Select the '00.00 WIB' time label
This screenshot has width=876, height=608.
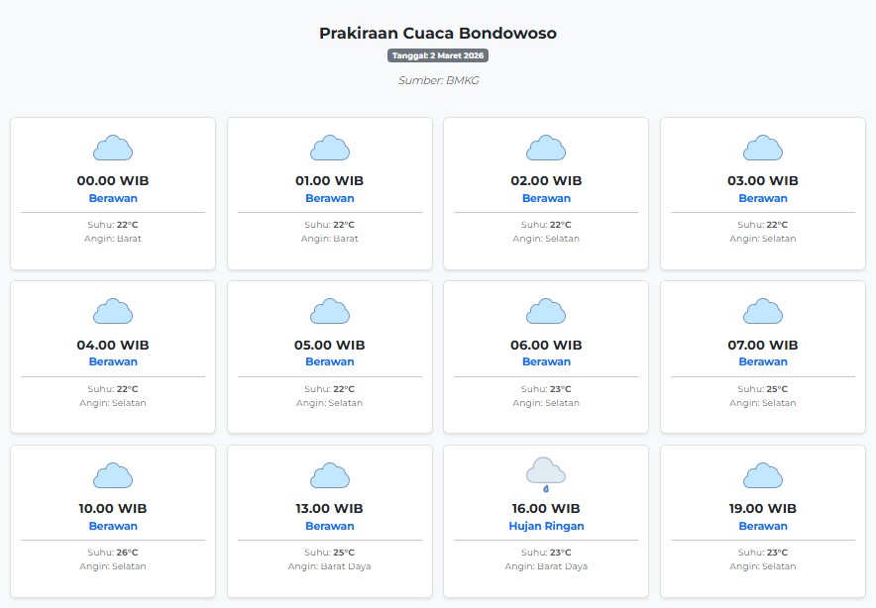coord(113,180)
